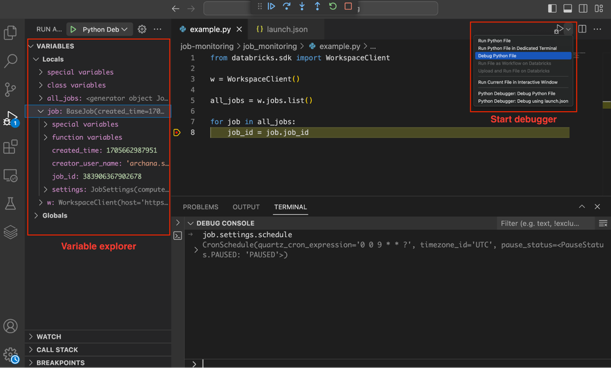Toggle the primary sidebar layout button
Image resolution: width=611 pixels, height=368 pixels.
click(552, 9)
